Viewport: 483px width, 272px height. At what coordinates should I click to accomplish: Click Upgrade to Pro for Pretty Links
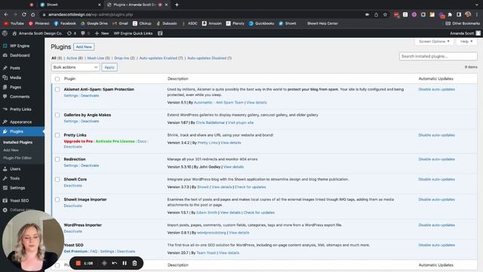(78, 141)
